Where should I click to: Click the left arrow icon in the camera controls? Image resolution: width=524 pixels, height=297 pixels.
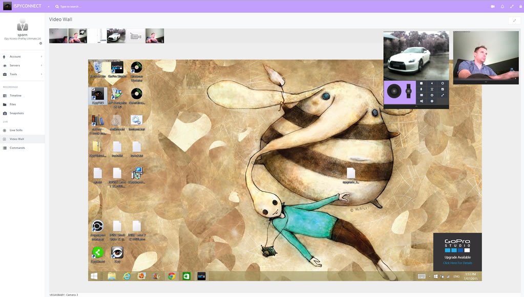432,83
